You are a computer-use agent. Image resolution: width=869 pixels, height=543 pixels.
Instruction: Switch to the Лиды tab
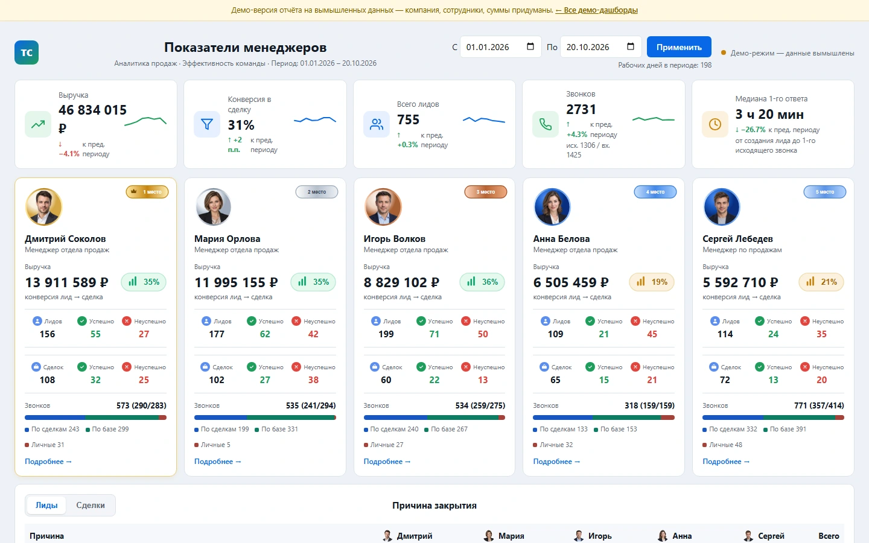(x=46, y=506)
